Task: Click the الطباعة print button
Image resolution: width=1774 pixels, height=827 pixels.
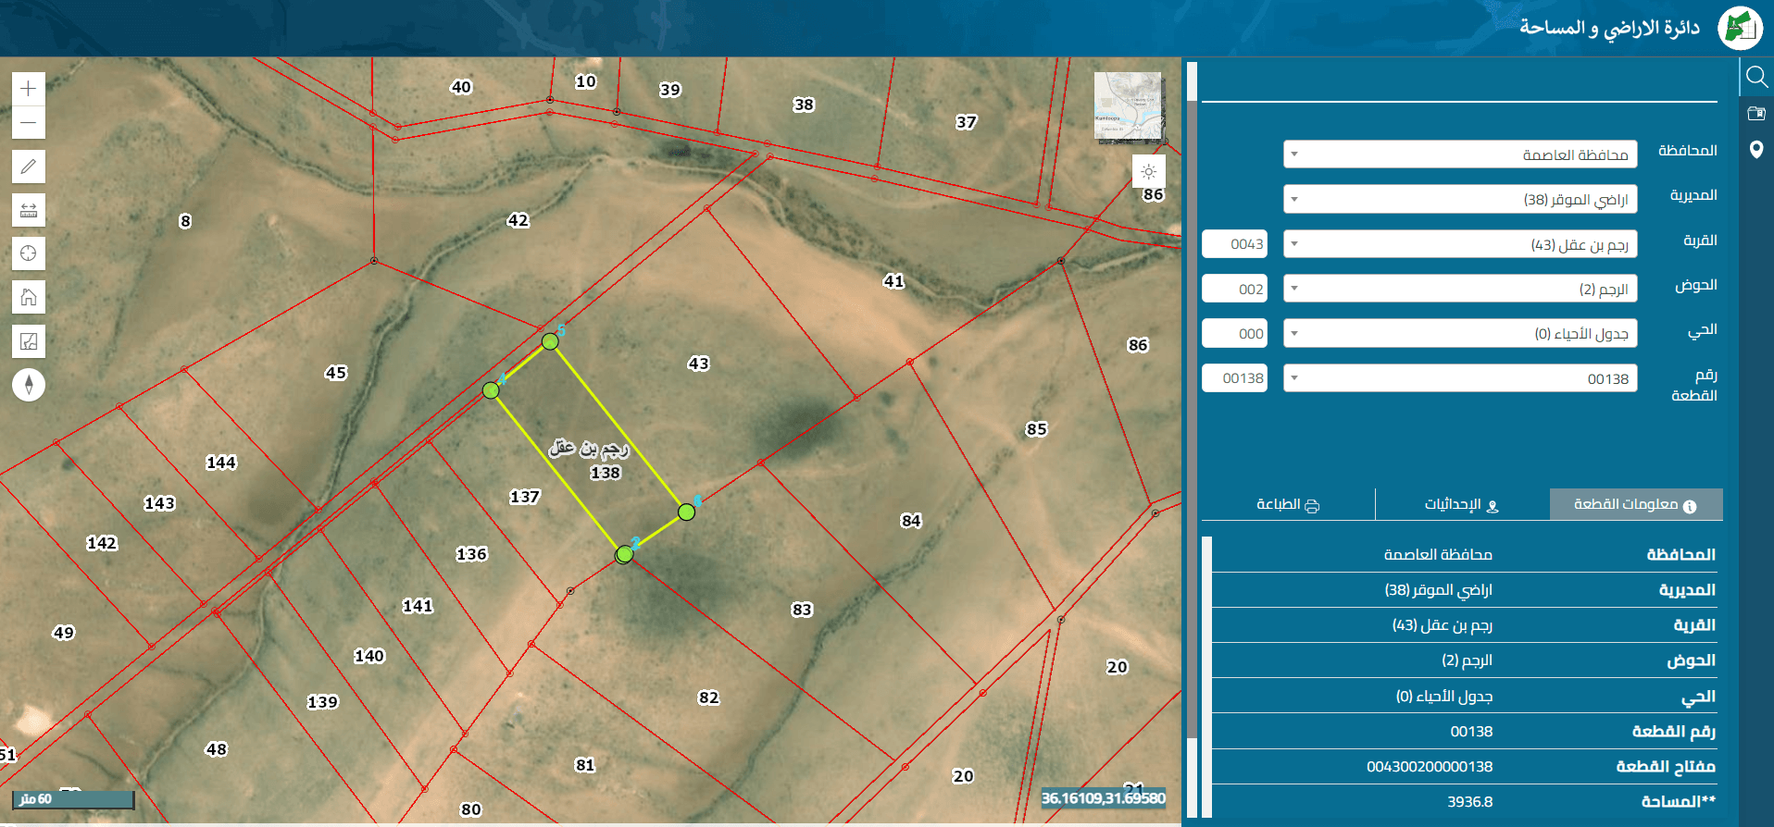Action: coord(1288,504)
